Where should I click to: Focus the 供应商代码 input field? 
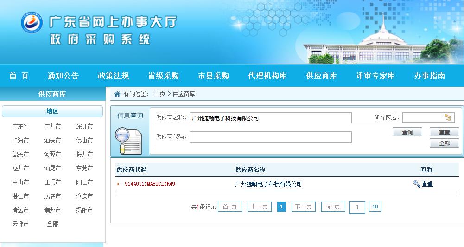point(270,137)
